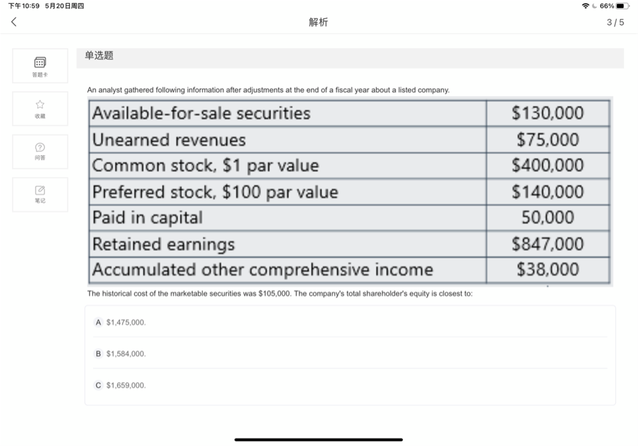The width and height of the screenshot is (638, 446).
Task: Open the financial data table image
Action: coord(349,191)
